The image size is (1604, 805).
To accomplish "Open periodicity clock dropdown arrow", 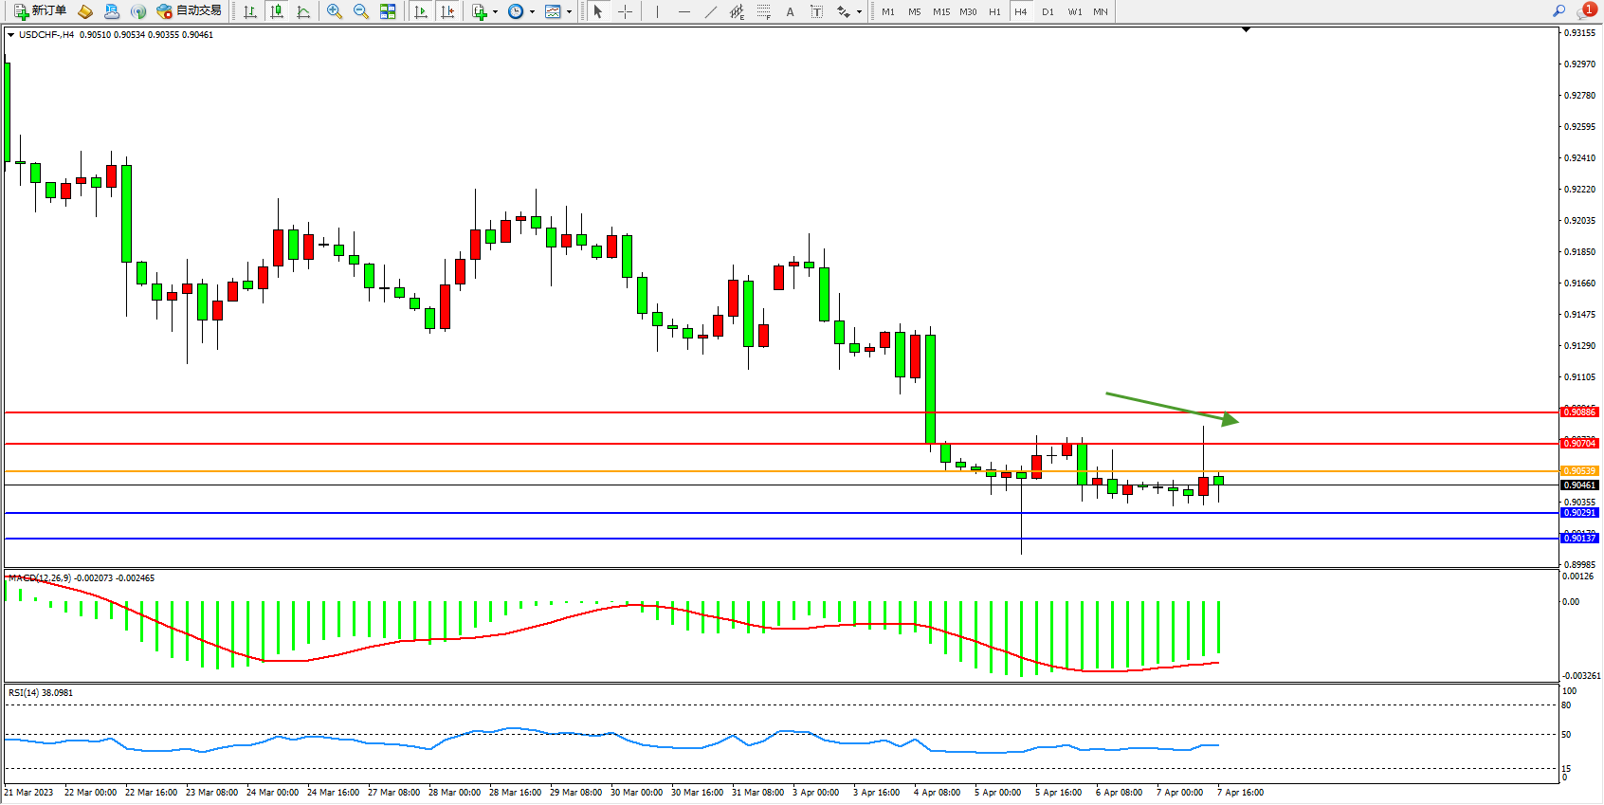I will pos(532,12).
